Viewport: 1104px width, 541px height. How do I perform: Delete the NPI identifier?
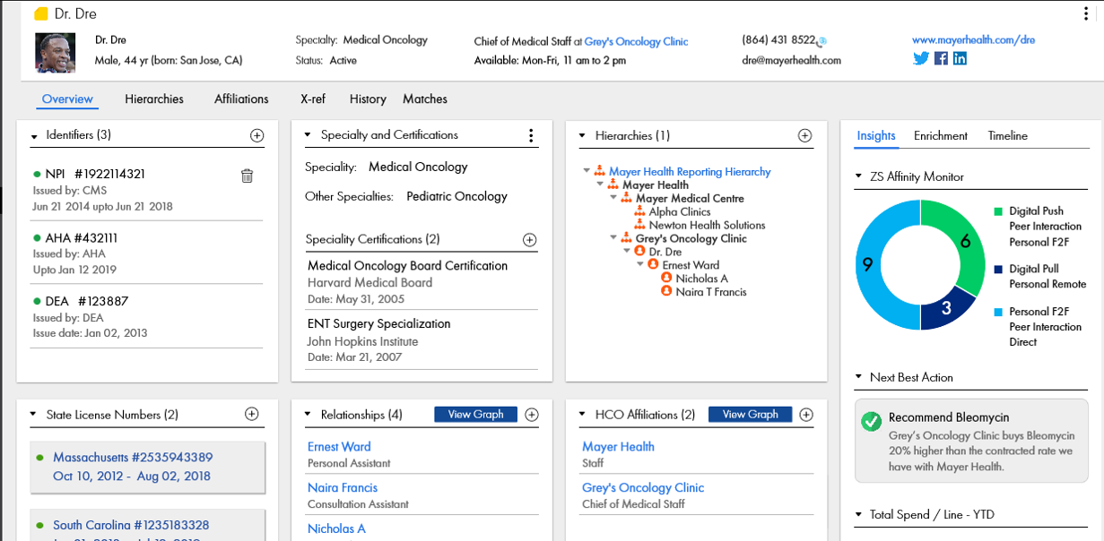point(248,176)
